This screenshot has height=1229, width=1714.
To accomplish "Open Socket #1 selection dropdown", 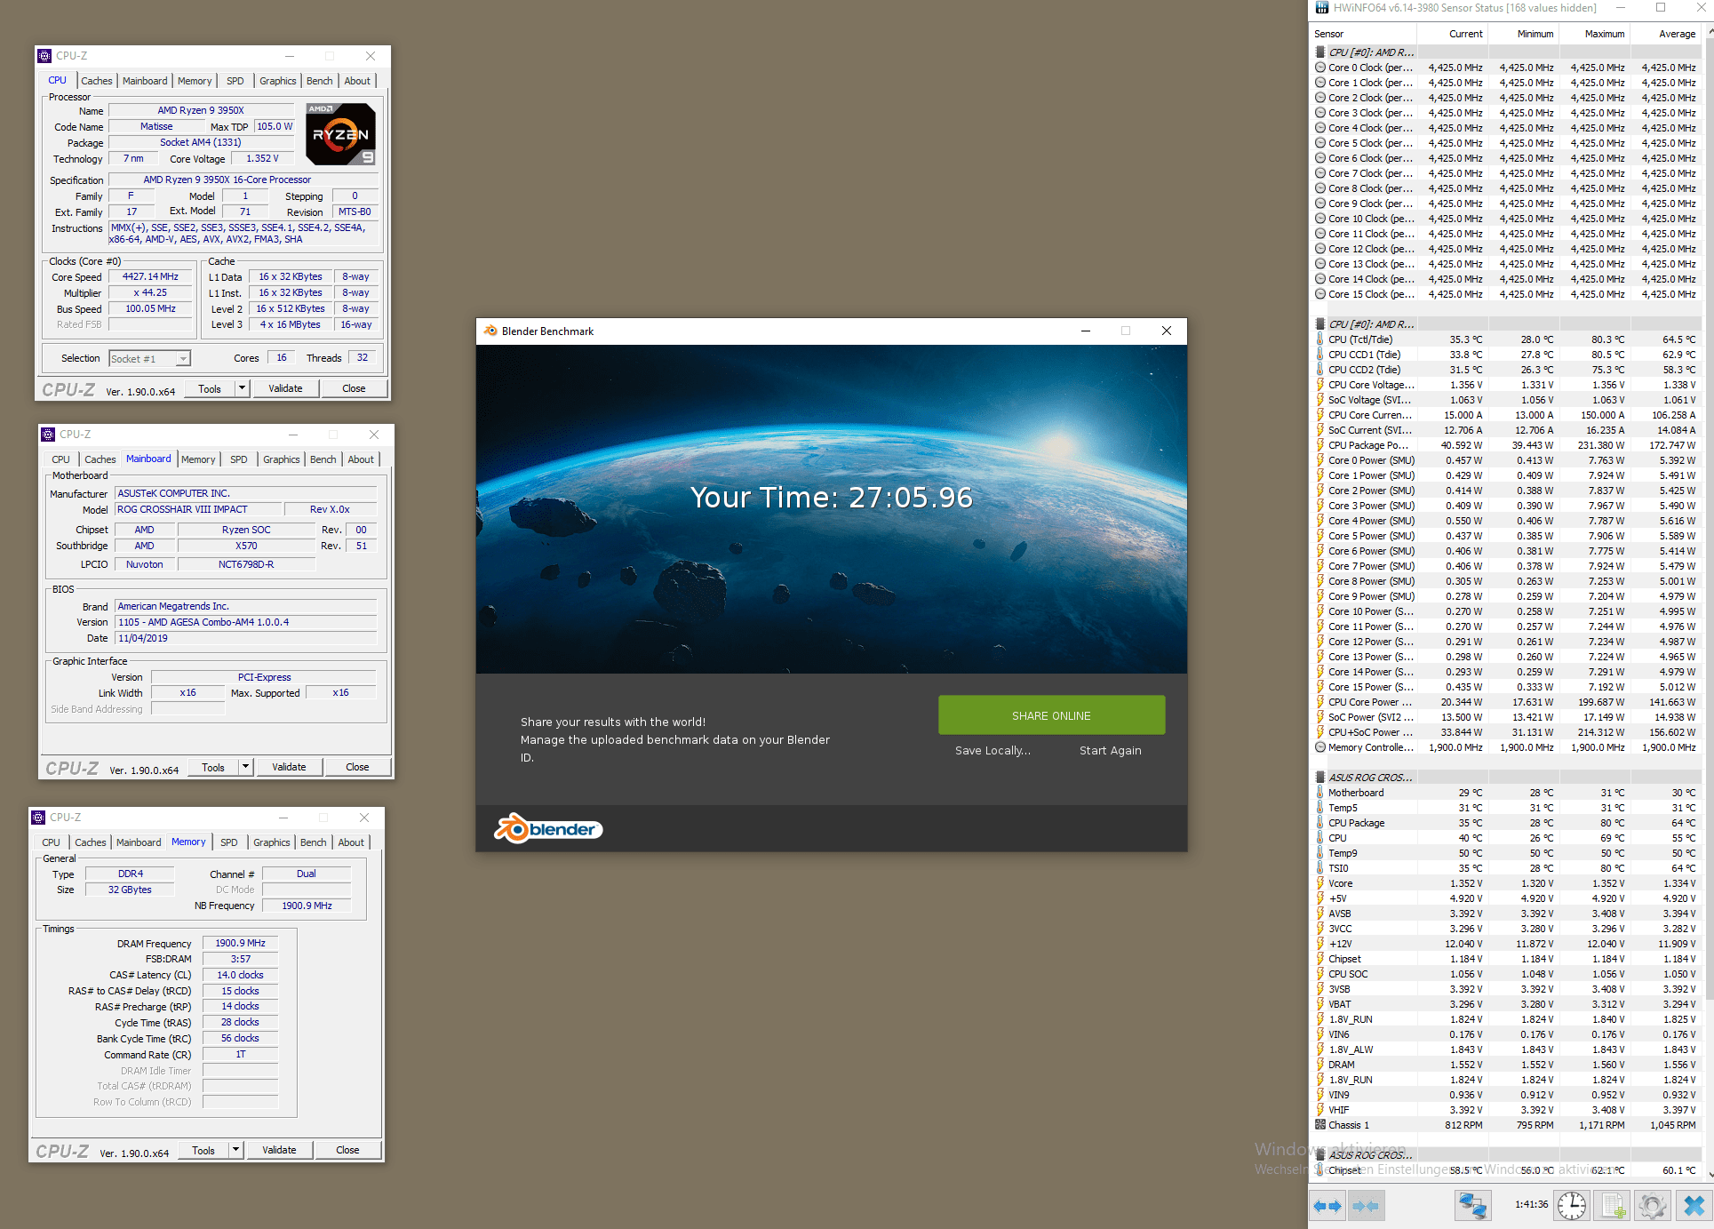I will 183,359.
